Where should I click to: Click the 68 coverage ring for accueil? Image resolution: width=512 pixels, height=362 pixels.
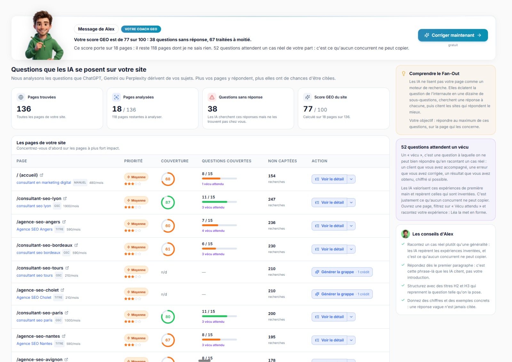click(168, 179)
